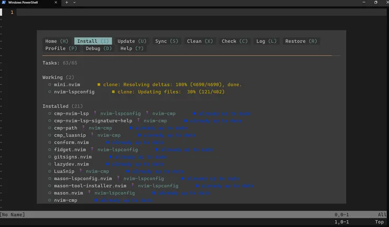Open a new terminal tab with plus icon
Viewport: 389px width, 227px height.
67,3
